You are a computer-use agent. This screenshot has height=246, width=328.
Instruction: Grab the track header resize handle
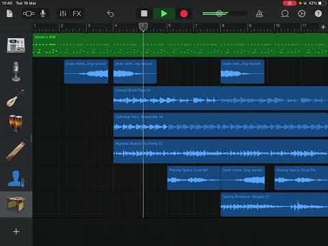click(x=31, y=138)
